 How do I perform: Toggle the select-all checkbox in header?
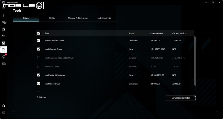point(39,33)
